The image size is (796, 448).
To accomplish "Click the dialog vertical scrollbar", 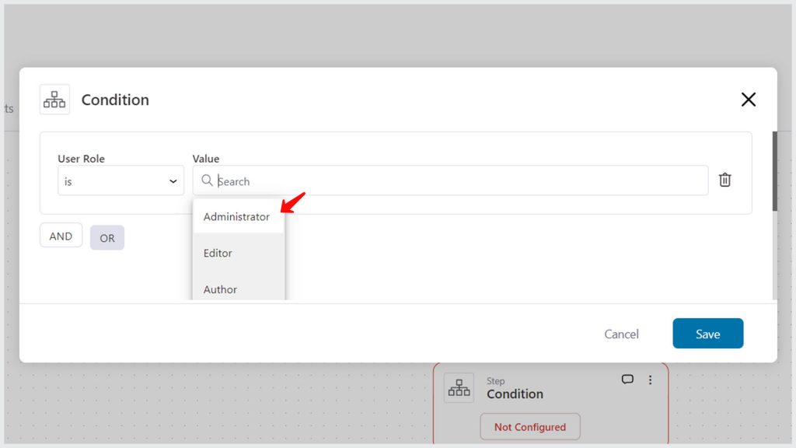I will pyautogui.click(x=775, y=171).
